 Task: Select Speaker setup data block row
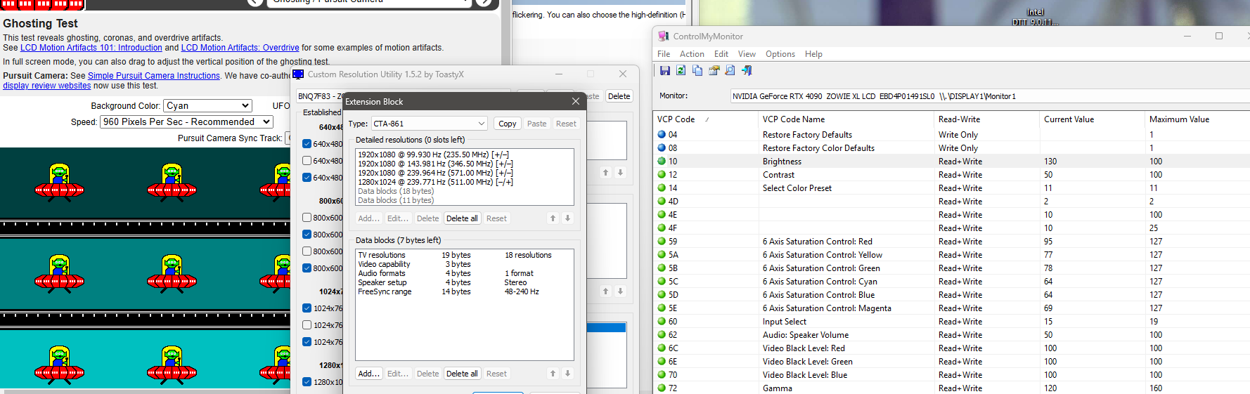click(465, 282)
